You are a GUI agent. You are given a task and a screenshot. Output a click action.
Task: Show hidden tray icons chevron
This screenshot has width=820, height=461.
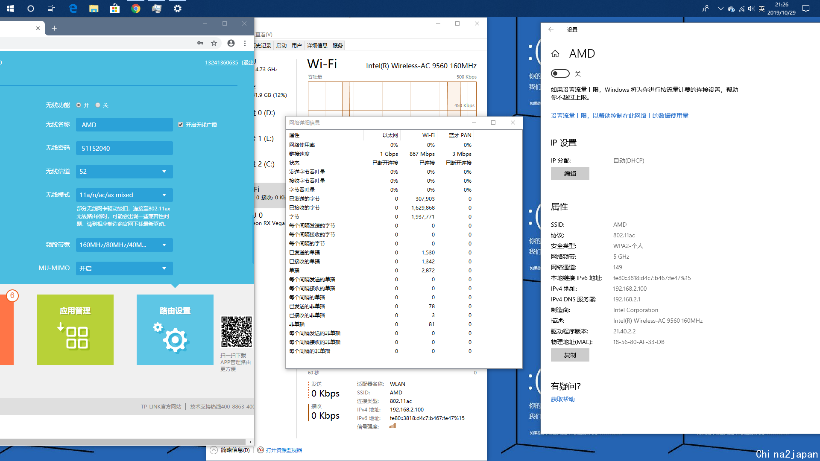pos(721,9)
